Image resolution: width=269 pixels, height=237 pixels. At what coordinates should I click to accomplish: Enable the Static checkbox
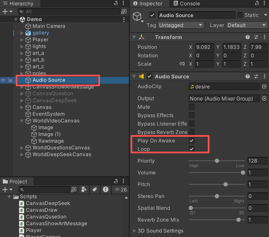pos(240,15)
